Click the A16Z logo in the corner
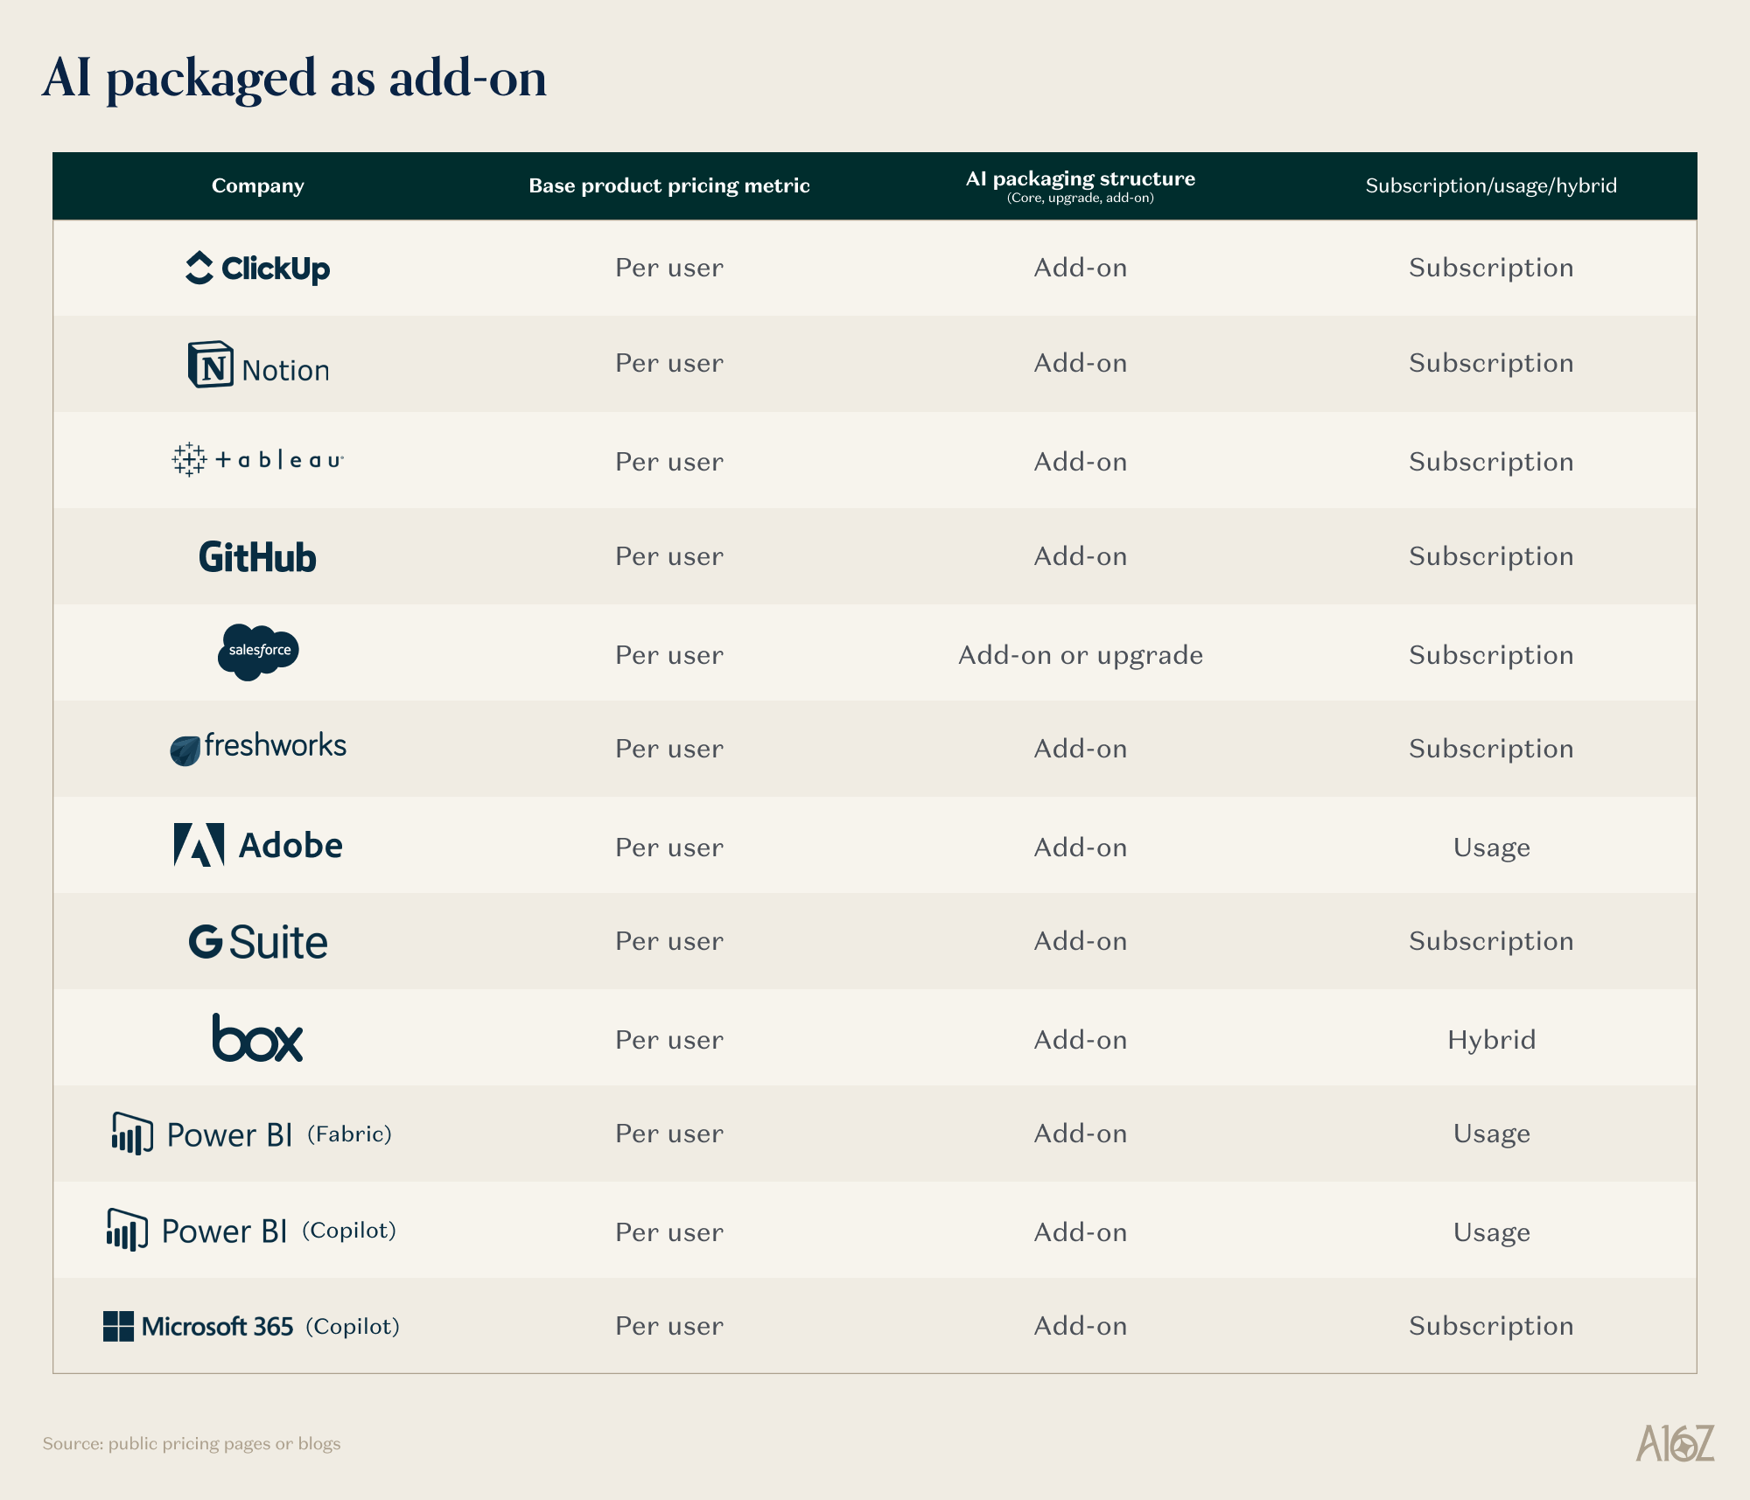Viewport: 1750px width, 1500px height. 1675,1443
